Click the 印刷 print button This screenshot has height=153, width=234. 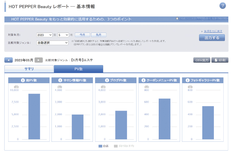click(220, 60)
